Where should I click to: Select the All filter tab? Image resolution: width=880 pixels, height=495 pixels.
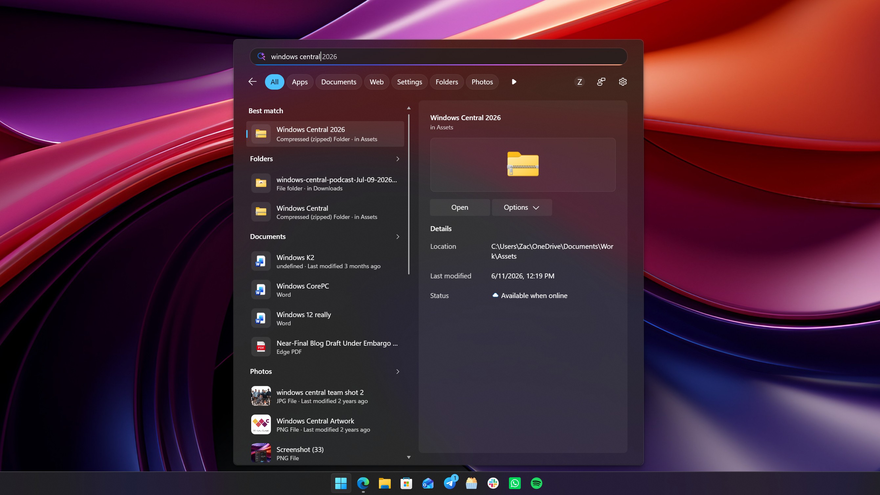pos(274,82)
